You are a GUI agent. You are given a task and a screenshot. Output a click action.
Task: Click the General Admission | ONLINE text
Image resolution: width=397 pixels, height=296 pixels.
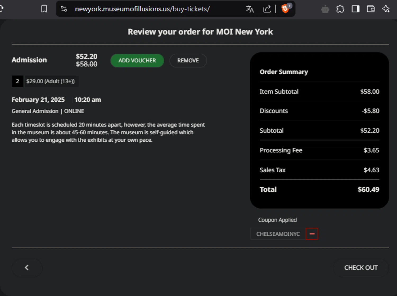(x=48, y=111)
